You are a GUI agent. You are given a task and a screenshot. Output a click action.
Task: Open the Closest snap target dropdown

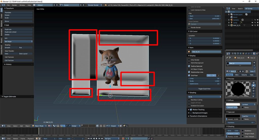coord(115,126)
